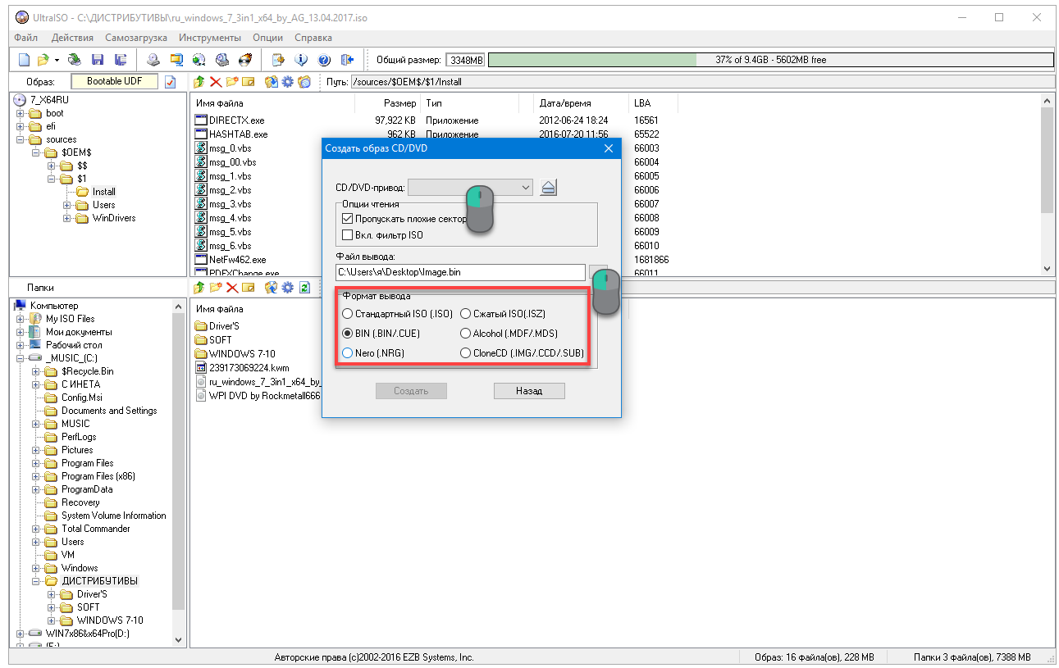This screenshot has width=1059, height=668.
Task: Collapse the _MUSIC_(C:) drive node
Action: point(21,358)
